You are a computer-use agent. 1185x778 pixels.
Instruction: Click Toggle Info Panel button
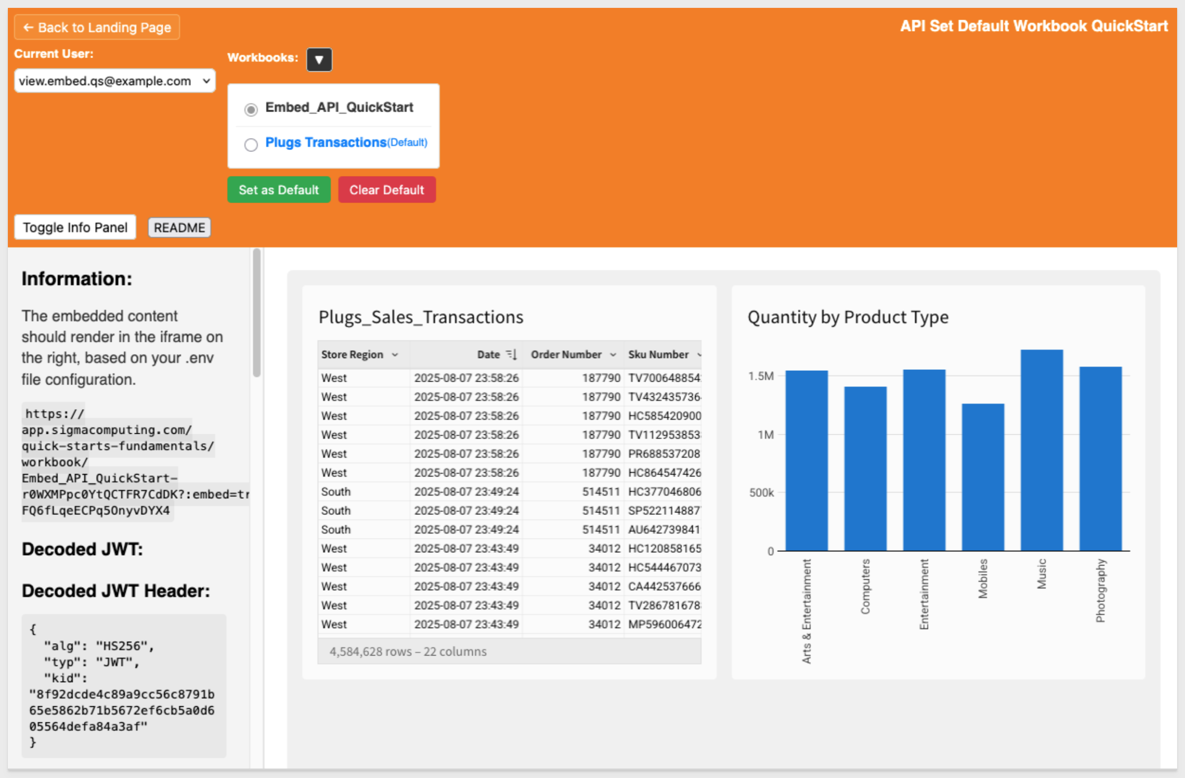click(75, 227)
